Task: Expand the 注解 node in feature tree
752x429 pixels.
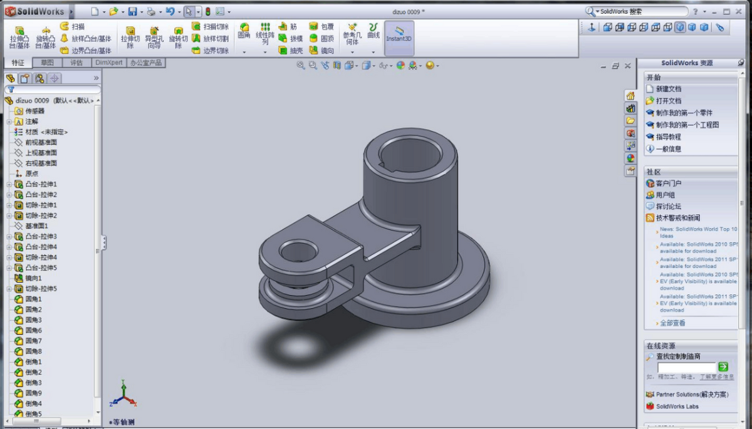Action: pos(9,121)
